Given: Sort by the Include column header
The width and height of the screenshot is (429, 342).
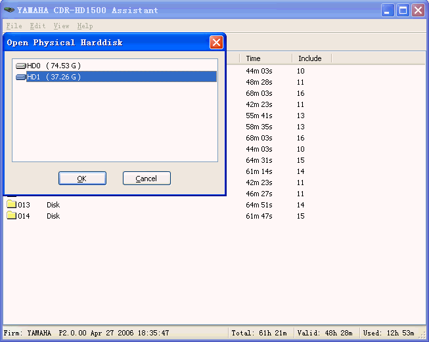Looking at the screenshot, I should pos(311,58).
